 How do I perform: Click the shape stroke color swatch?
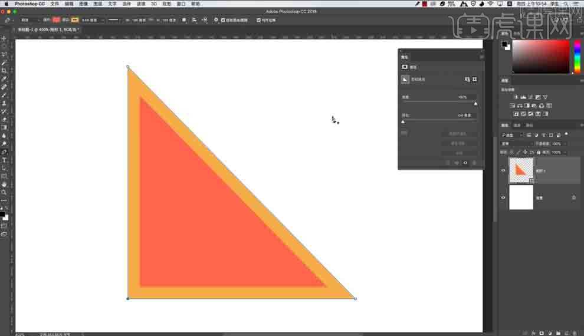pos(75,20)
